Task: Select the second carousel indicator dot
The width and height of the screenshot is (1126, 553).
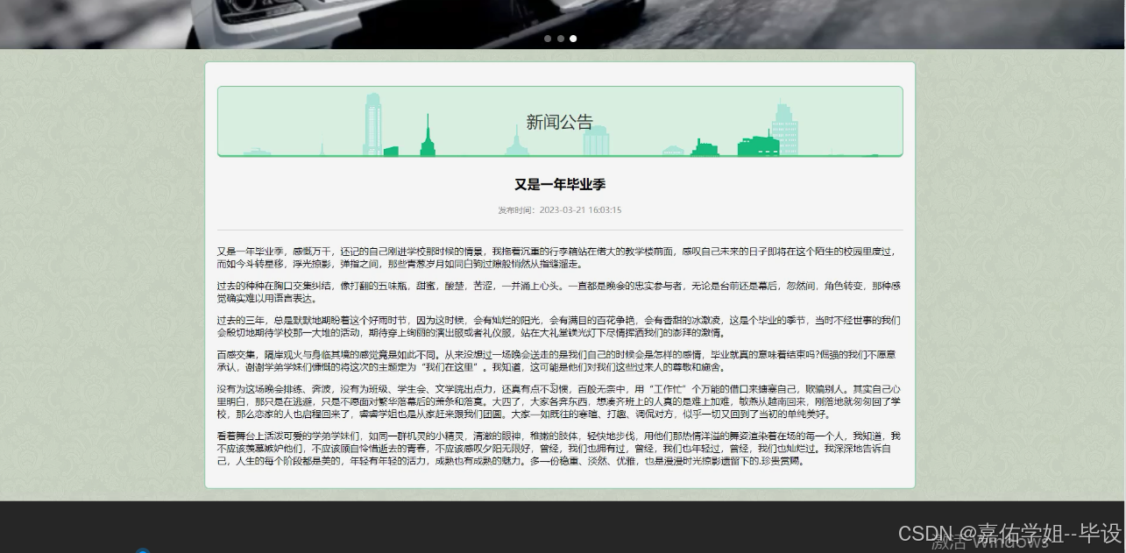Action: point(561,39)
